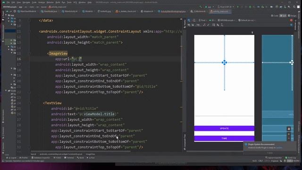The height and width of the screenshot is (170, 302).
Task: Fold the ImageView tag in gutter
Action: click(30, 53)
